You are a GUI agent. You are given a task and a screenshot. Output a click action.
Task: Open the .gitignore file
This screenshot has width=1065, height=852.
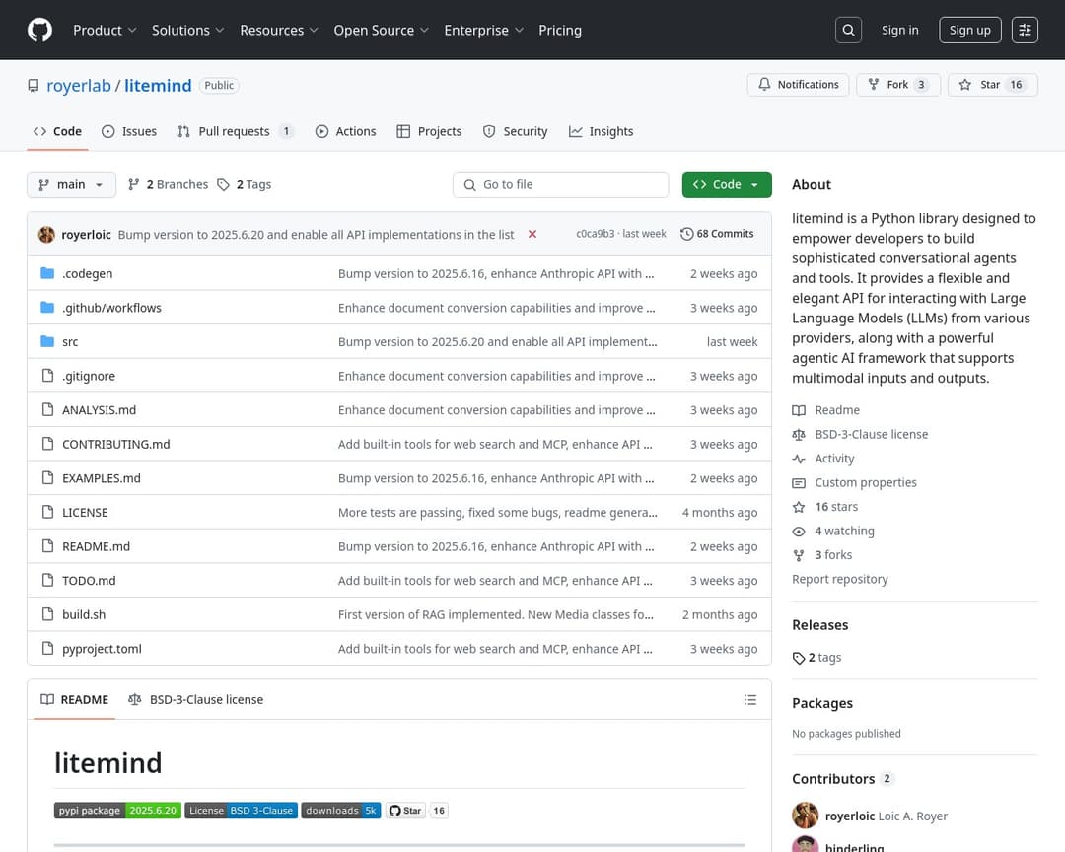click(x=89, y=376)
